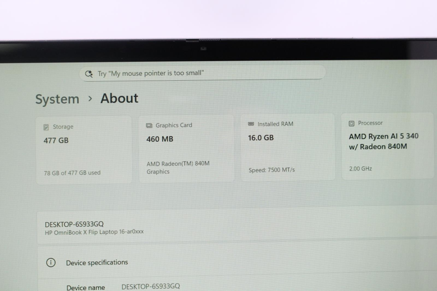Click "HP OmniBook X Flip Laptop 16-ar0xxx" model text

point(94,232)
